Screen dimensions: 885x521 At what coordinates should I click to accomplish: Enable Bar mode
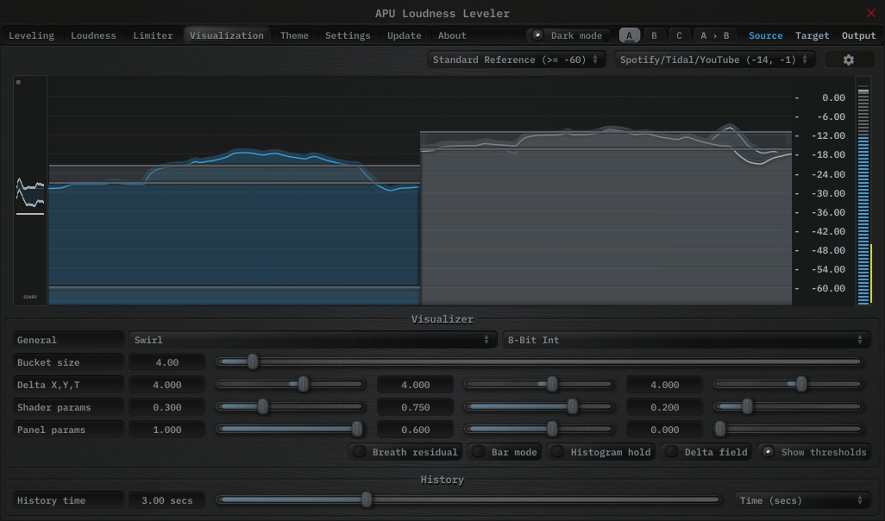479,452
